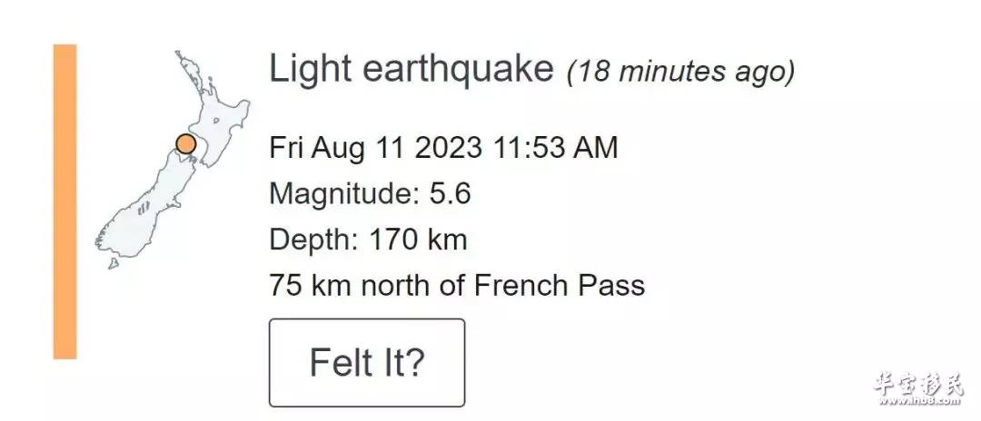The height and width of the screenshot is (421, 981).
Task: Click Northland peninsula tip on the map
Action: tap(179, 55)
